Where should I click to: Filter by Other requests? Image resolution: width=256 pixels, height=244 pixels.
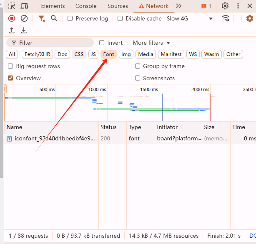point(233,54)
